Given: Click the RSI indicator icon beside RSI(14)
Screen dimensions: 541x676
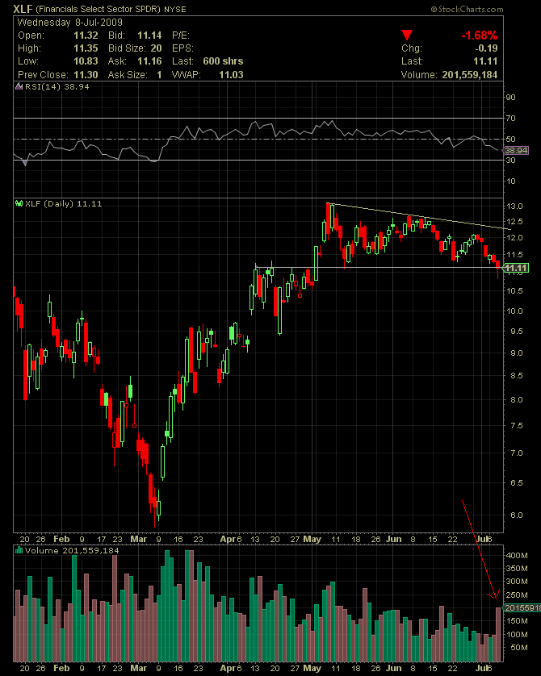Looking at the screenshot, I should 19,86.
